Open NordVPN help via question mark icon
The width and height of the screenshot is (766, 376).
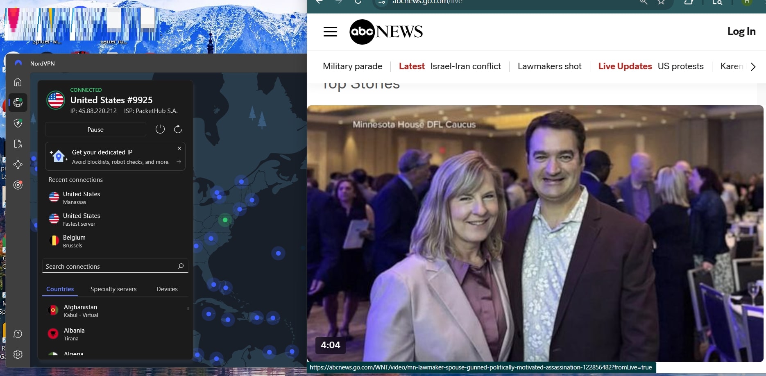18,334
